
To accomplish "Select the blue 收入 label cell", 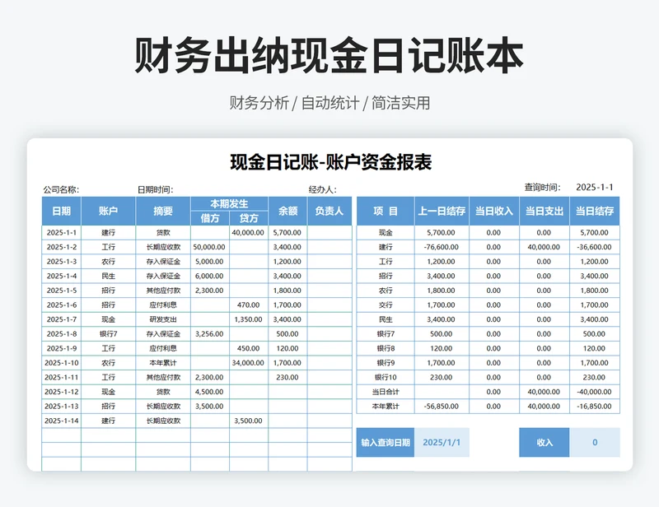I will point(544,442).
